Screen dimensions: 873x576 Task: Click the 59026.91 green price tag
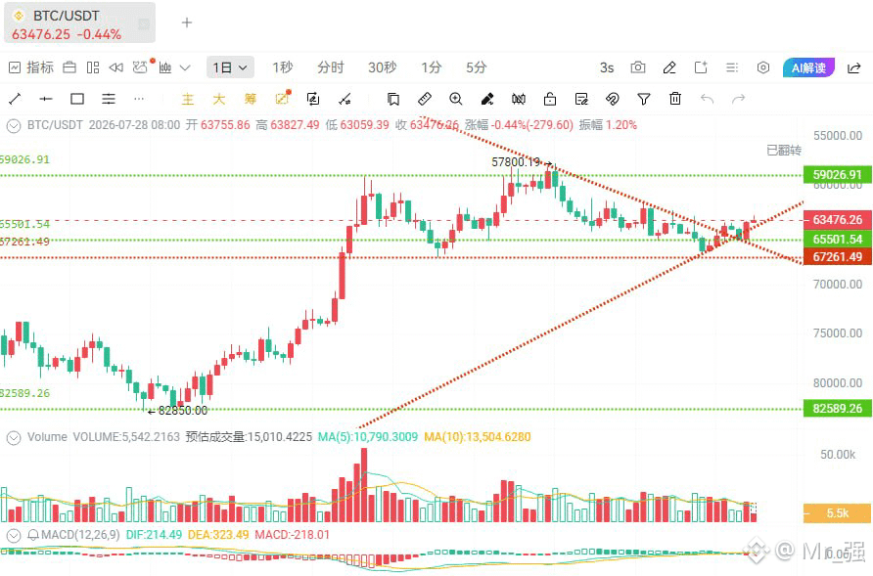837,175
